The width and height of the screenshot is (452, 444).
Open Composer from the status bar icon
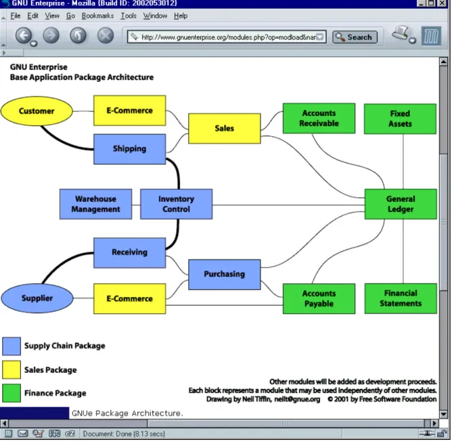pos(38,433)
